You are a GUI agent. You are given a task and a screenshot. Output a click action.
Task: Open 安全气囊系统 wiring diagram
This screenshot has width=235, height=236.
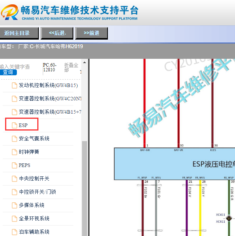34,138
